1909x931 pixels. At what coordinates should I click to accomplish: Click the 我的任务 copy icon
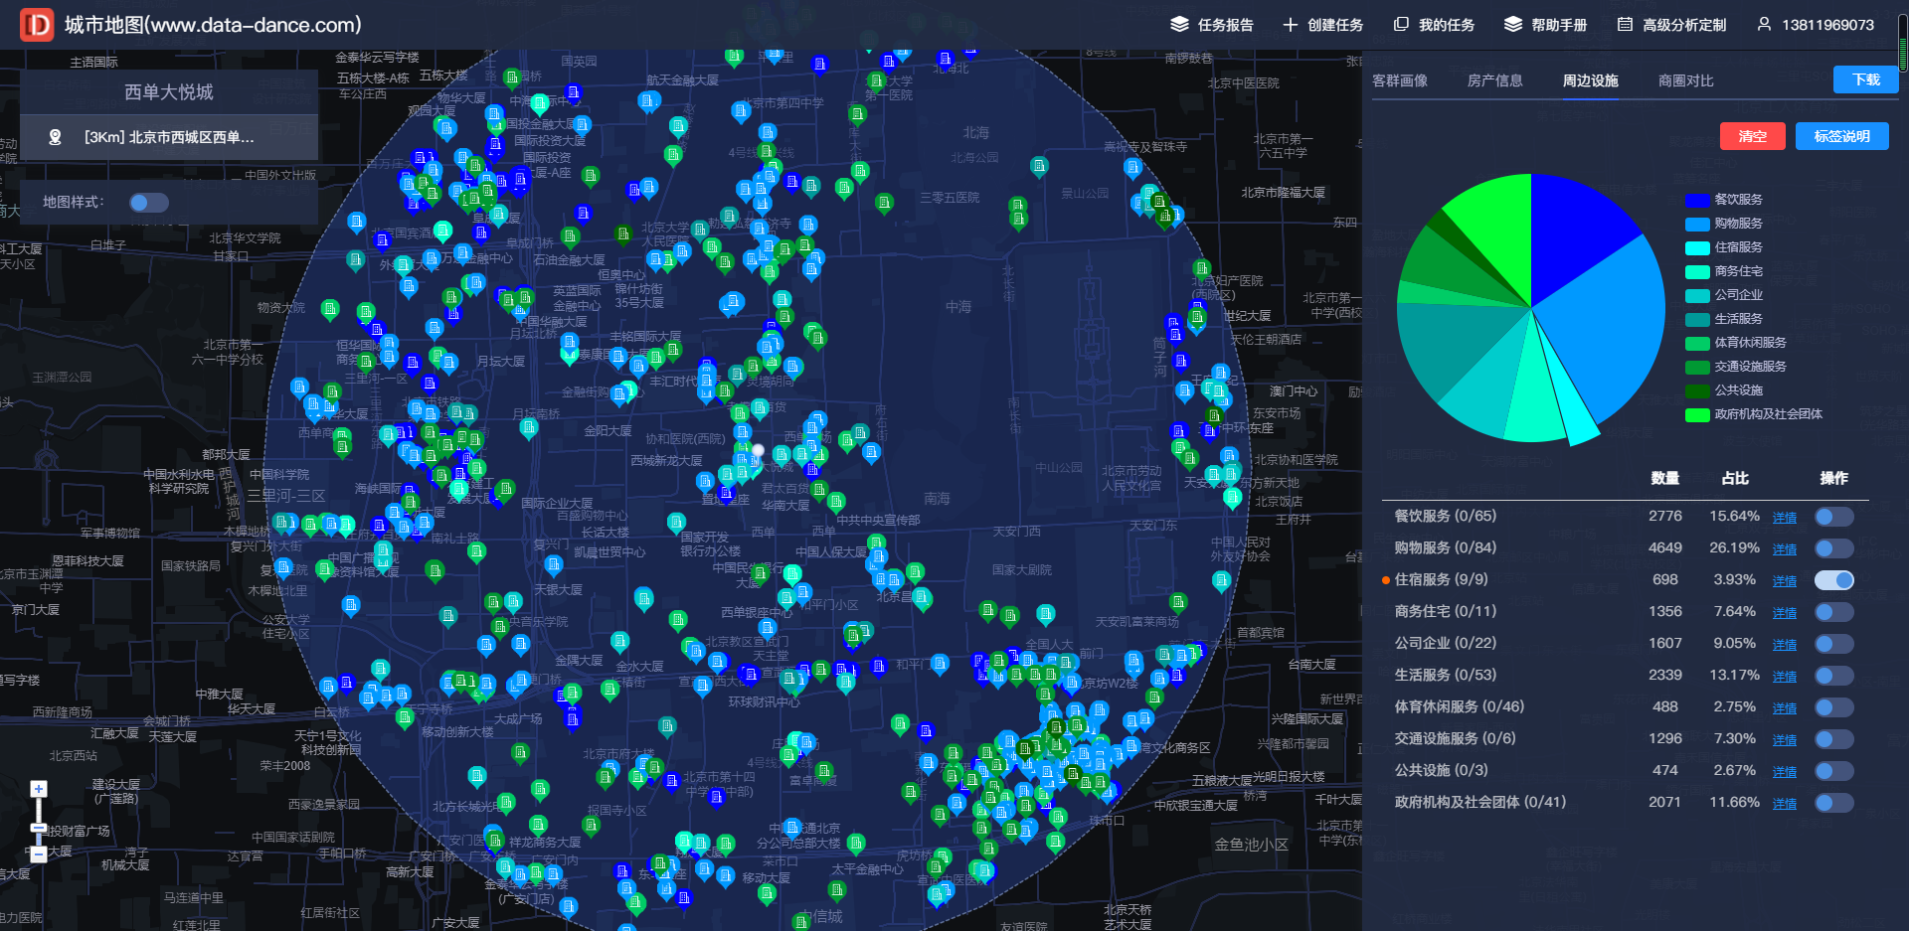pyautogui.click(x=1401, y=25)
